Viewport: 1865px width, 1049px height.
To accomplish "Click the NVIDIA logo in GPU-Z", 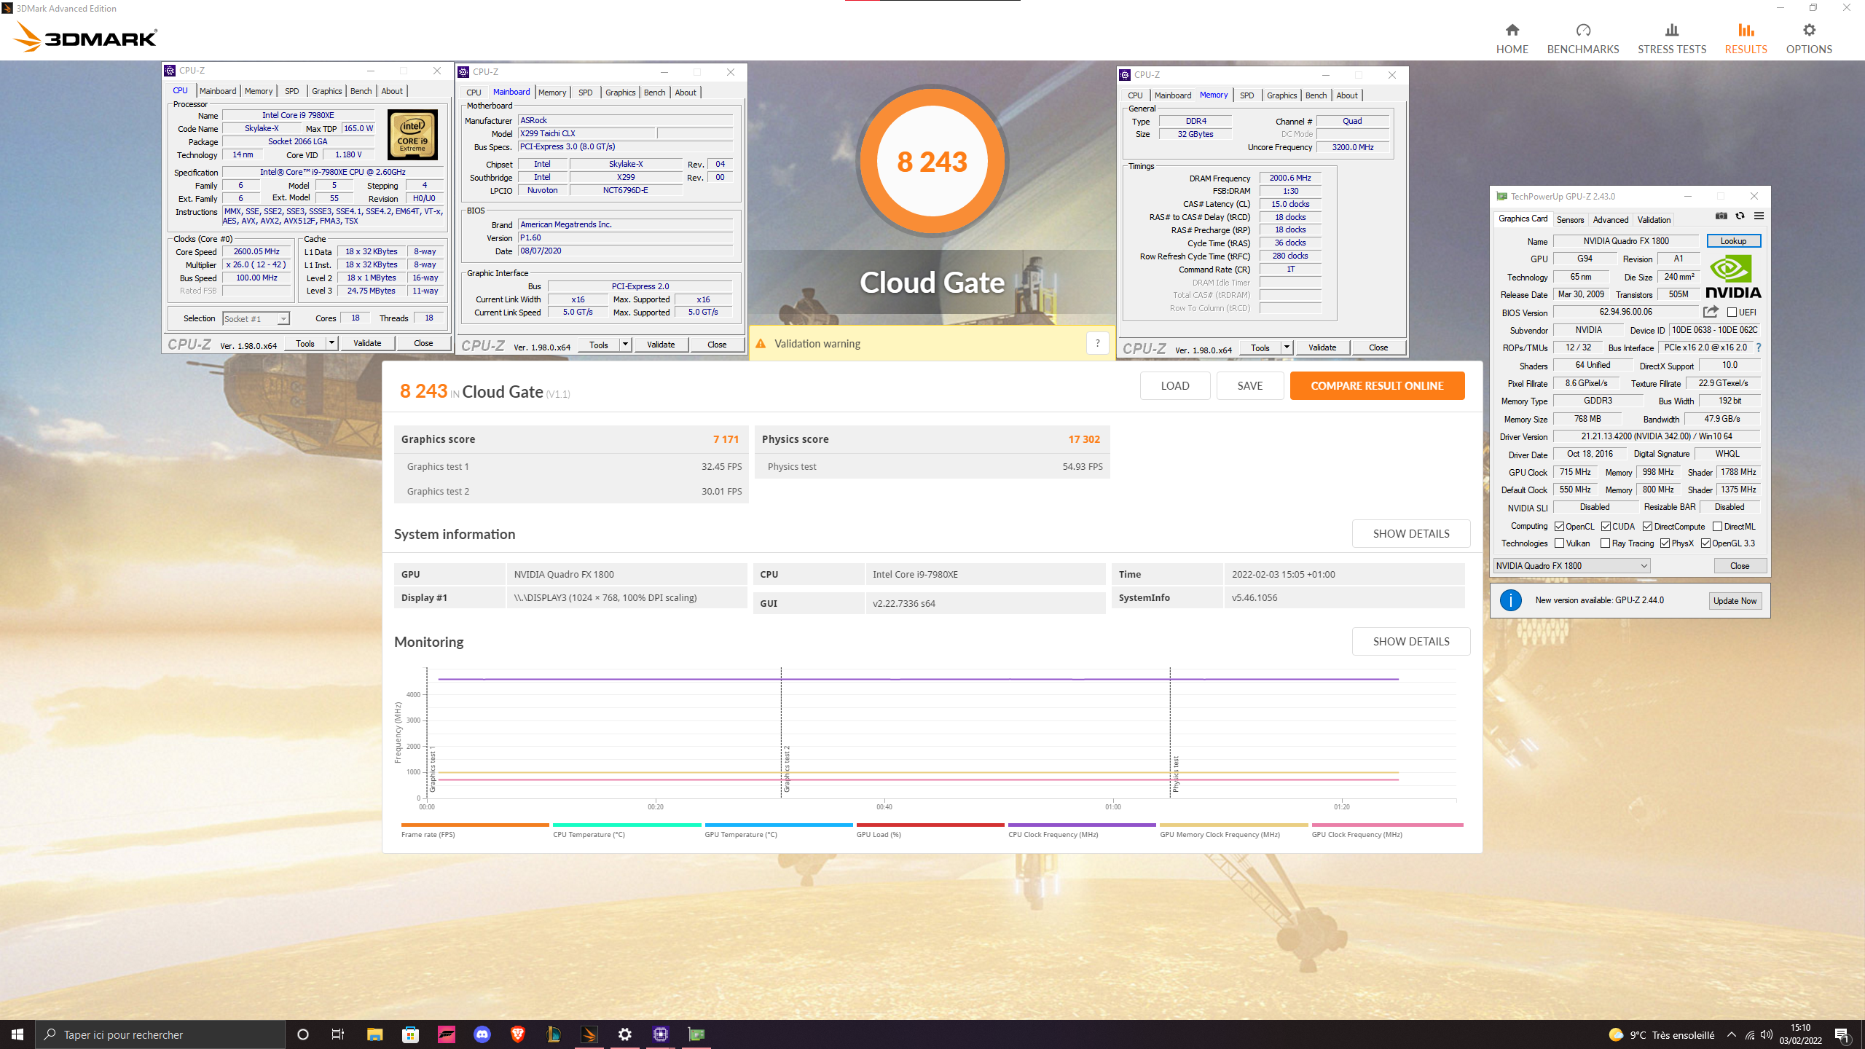I will [x=1733, y=277].
